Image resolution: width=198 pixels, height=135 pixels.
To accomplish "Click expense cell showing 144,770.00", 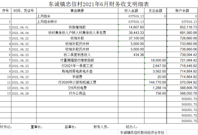I will tap(155, 82).
